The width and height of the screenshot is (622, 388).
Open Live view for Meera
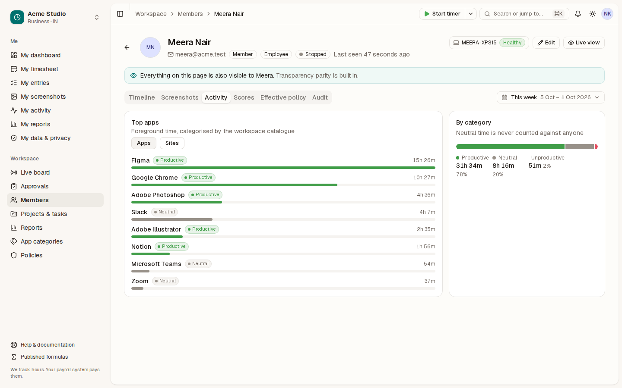pyautogui.click(x=584, y=43)
